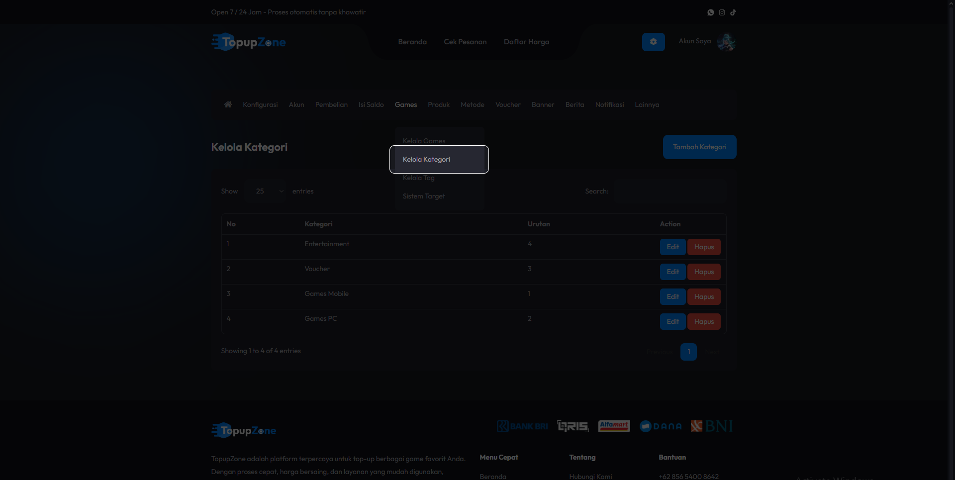Open the Pembelian menu

tap(331, 104)
